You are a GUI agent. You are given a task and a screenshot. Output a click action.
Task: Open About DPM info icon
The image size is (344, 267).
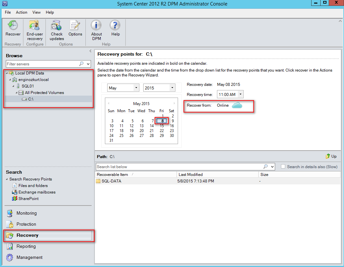96,26
